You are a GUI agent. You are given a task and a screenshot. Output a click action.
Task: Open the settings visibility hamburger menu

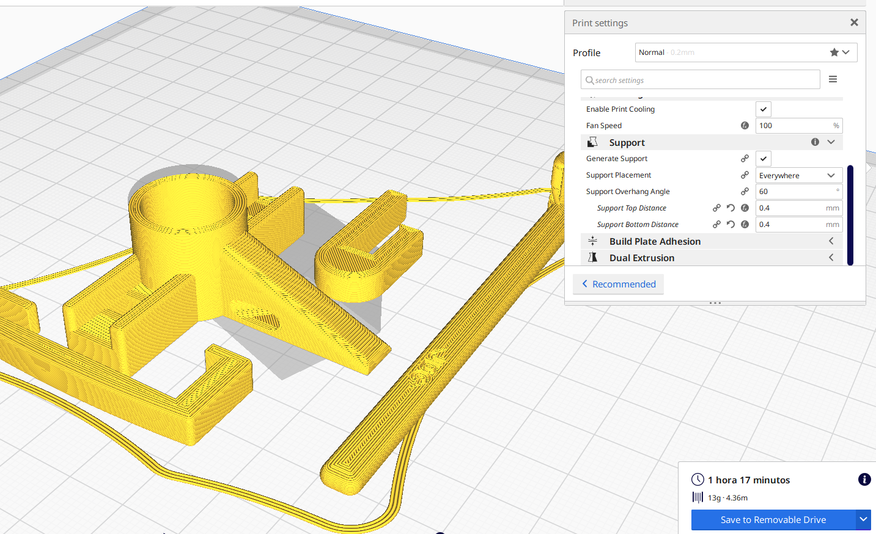click(x=833, y=79)
